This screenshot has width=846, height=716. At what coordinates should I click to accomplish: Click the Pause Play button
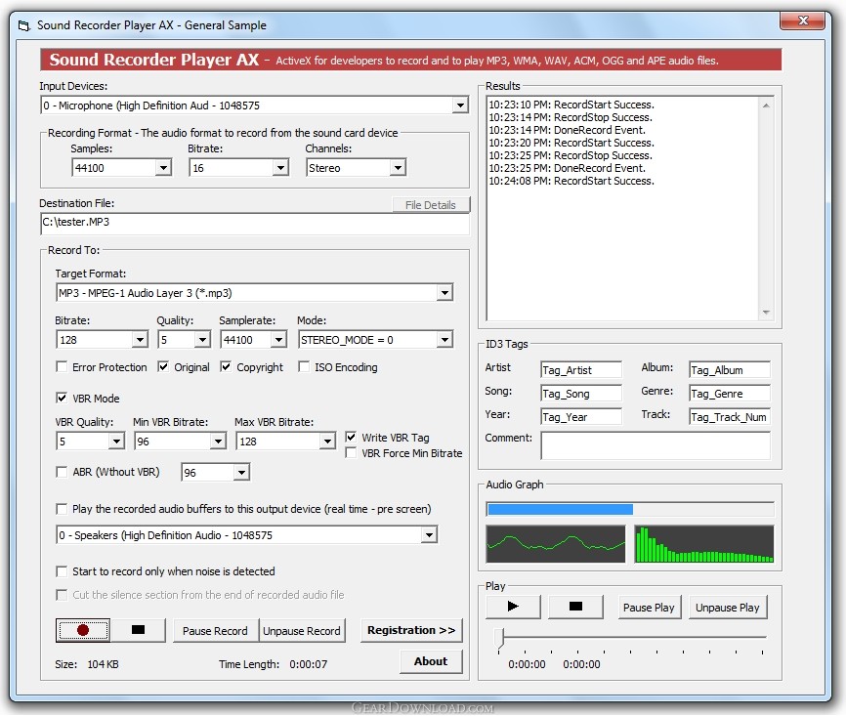pos(649,608)
